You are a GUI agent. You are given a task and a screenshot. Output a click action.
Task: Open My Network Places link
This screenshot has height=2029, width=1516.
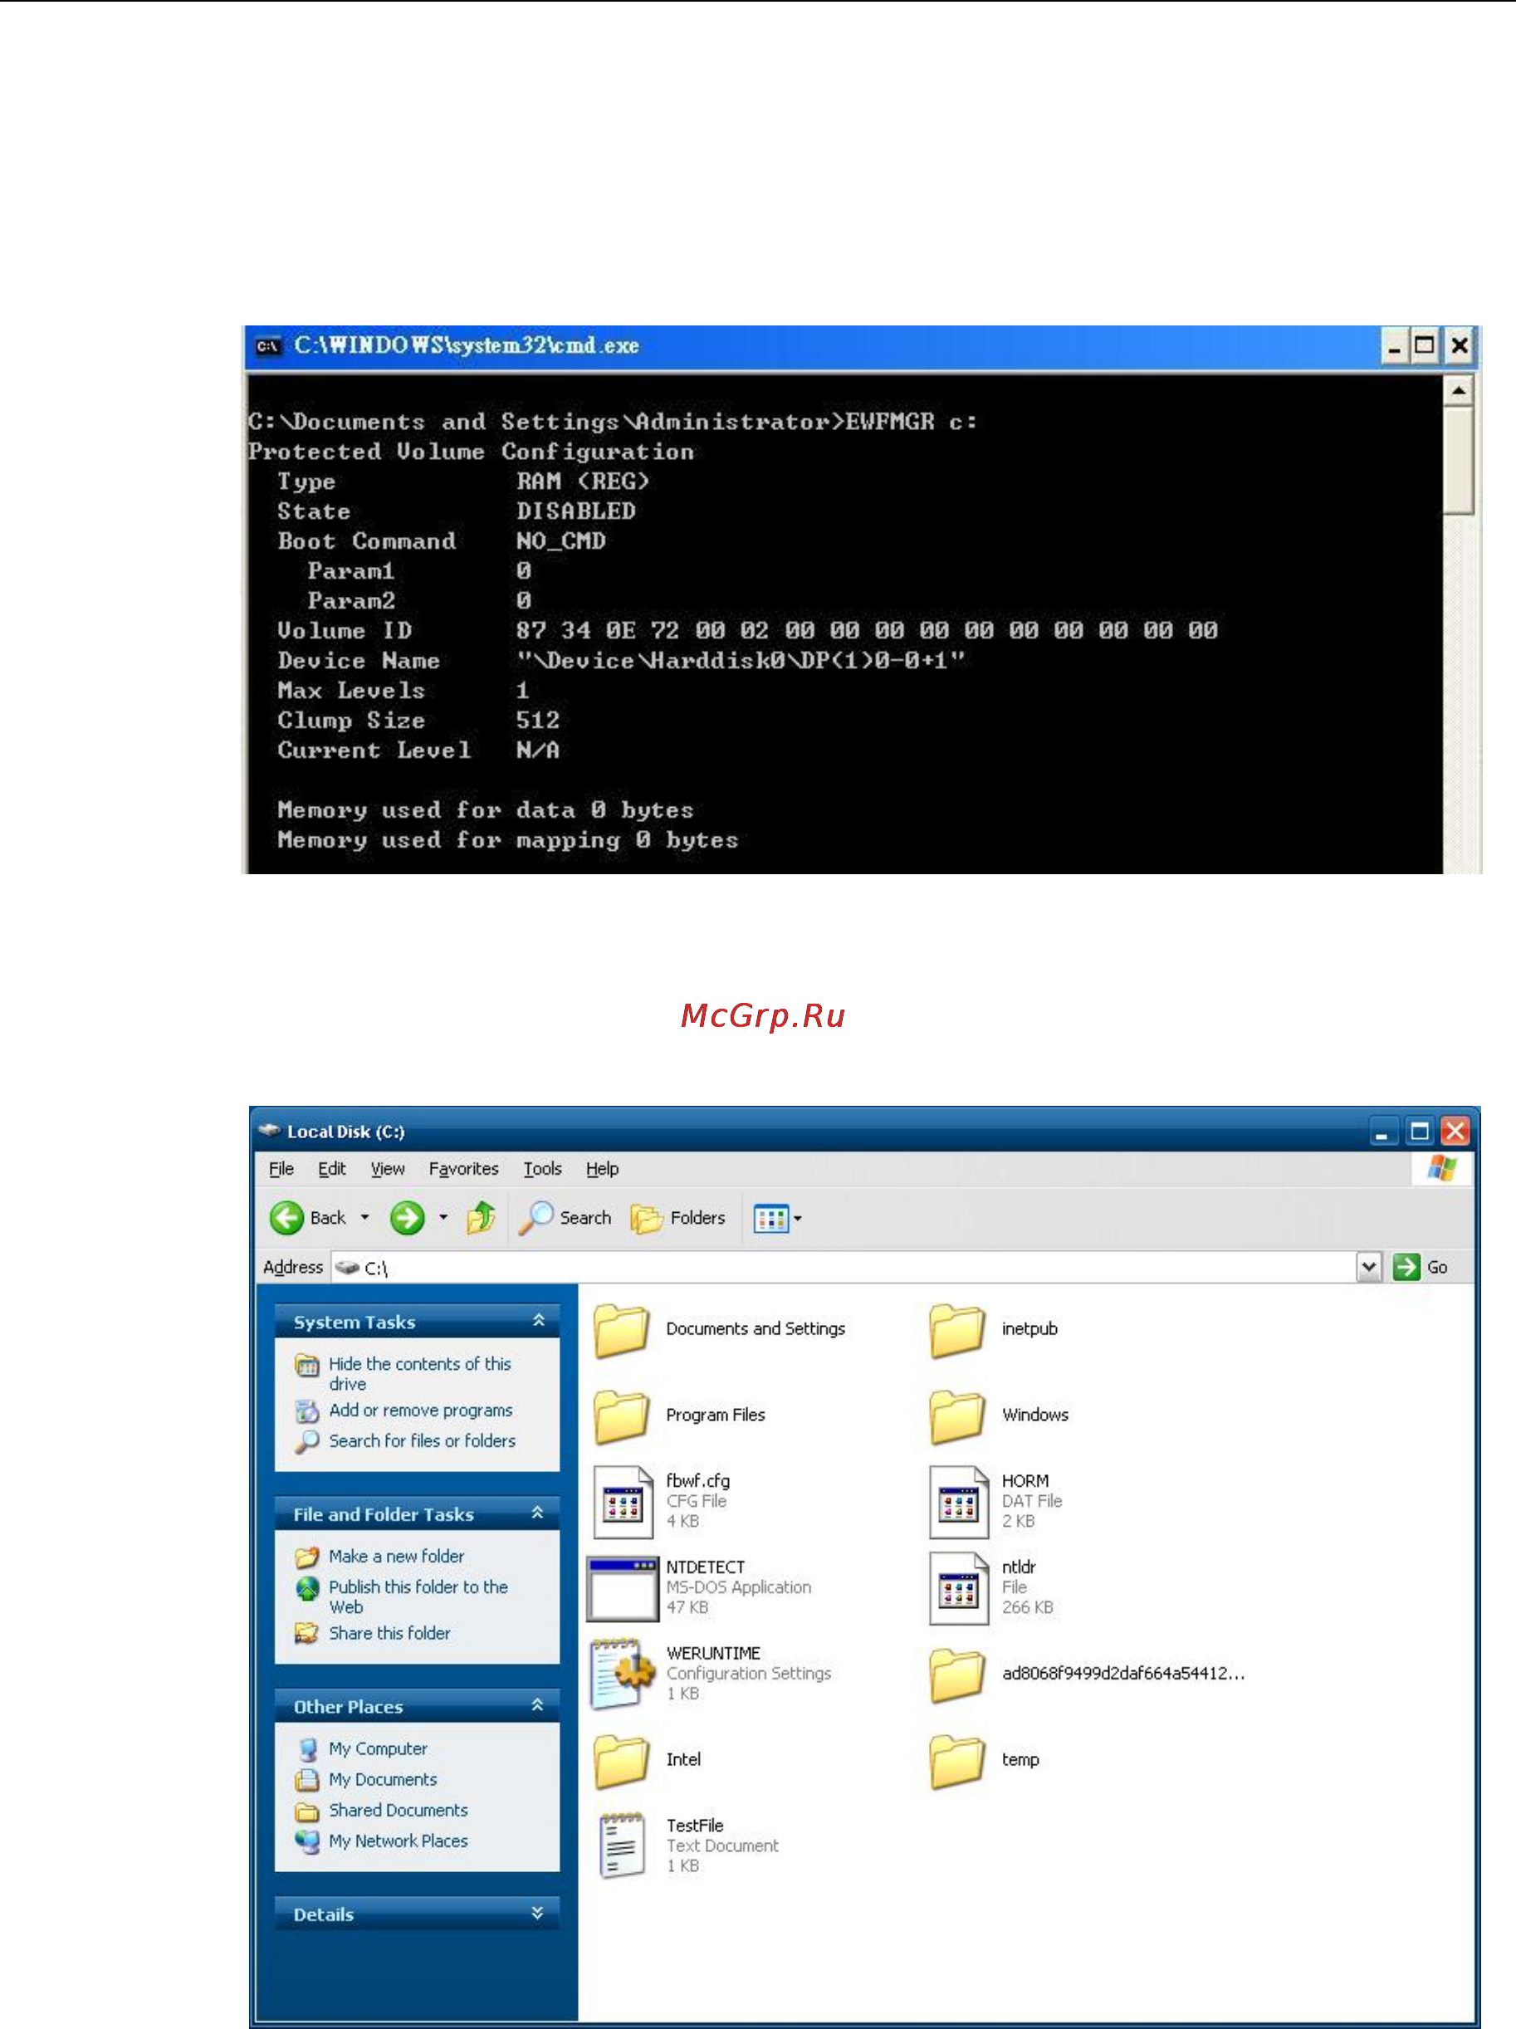click(398, 1841)
